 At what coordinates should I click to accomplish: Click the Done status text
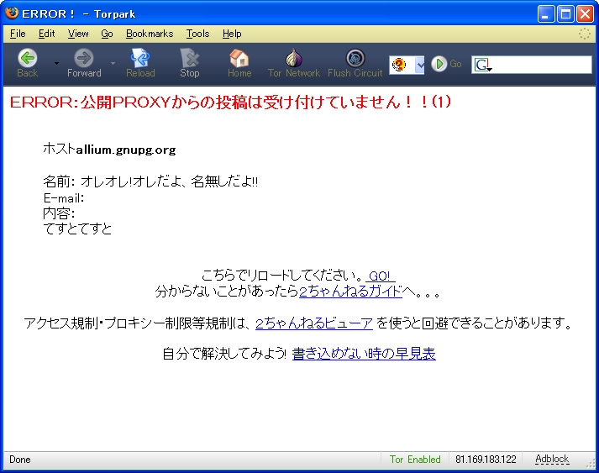[x=20, y=460]
